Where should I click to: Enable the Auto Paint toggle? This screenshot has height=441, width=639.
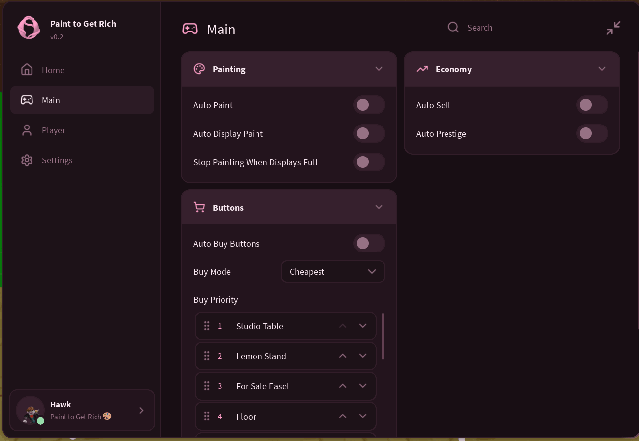[x=369, y=105]
